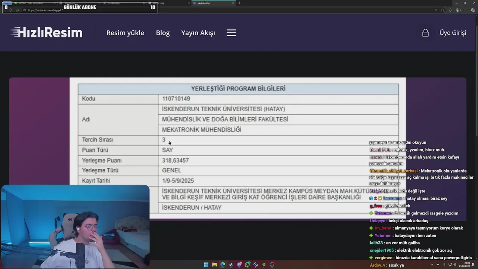
Task: Click the Tercih Sırası label
Action: click(97, 140)
